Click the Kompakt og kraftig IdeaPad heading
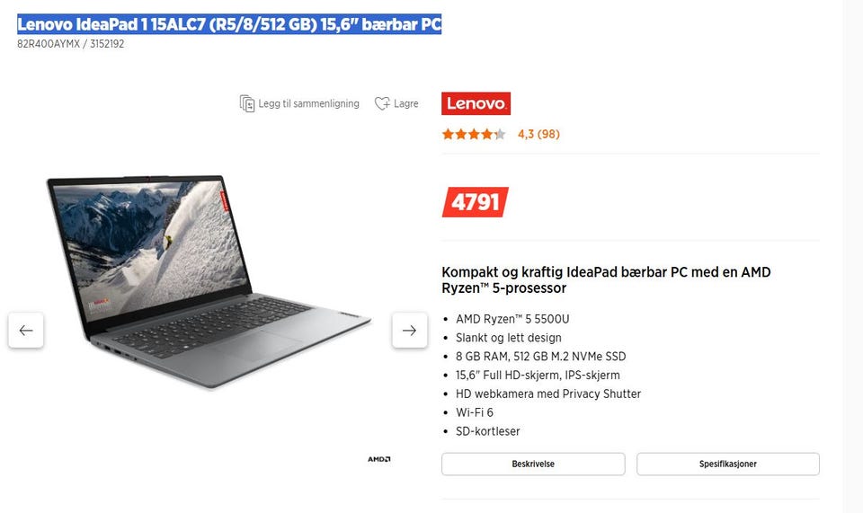Viewport: 863px width, 513px height. point(606,280)
